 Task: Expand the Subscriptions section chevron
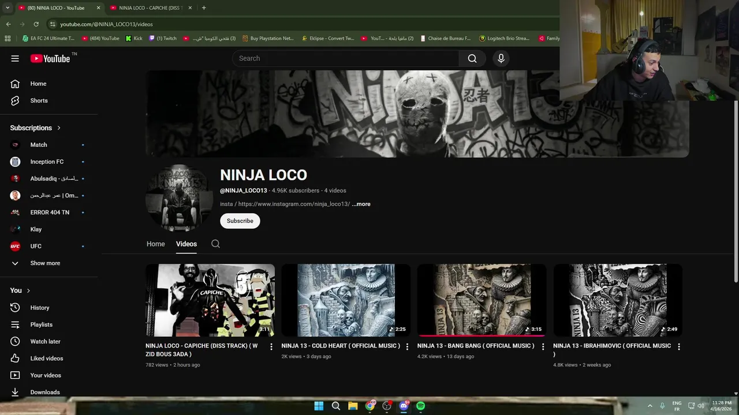[x=59, y=128]
